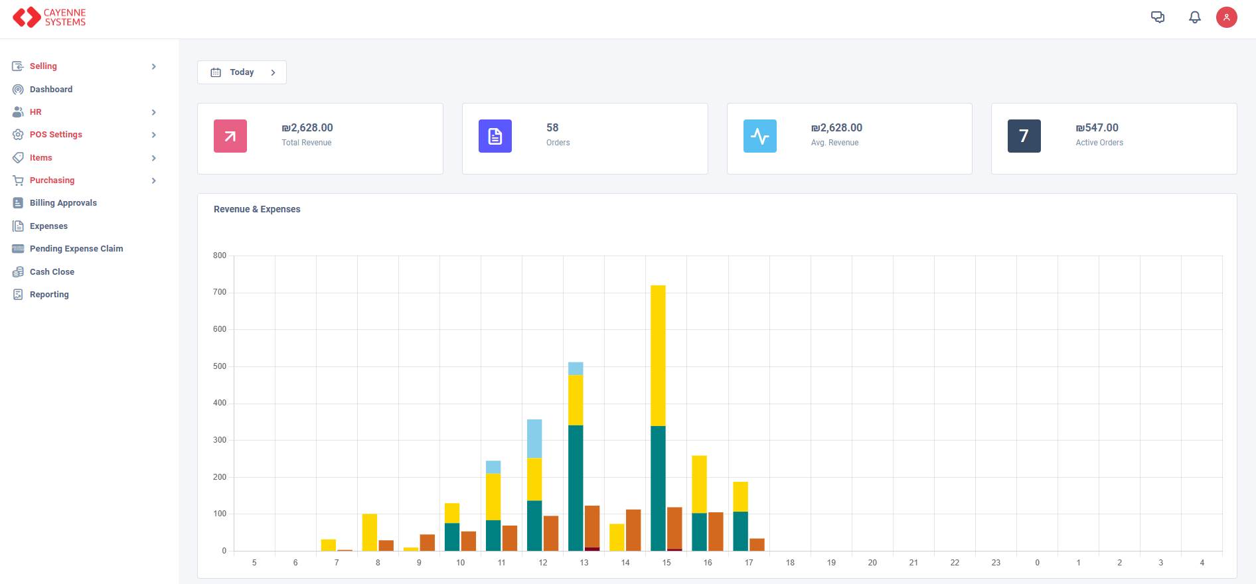The height and width of the screenshot is (584, 1256).
Task: Click the Expenses document icon
Action: click(18, 226)
